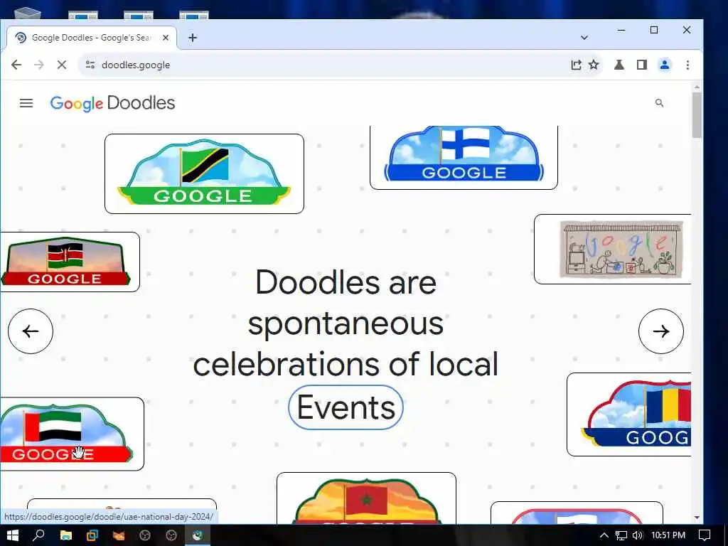Select the Google Doodles browser tab
Screen dimensions: 728x546
click(92, 38)
